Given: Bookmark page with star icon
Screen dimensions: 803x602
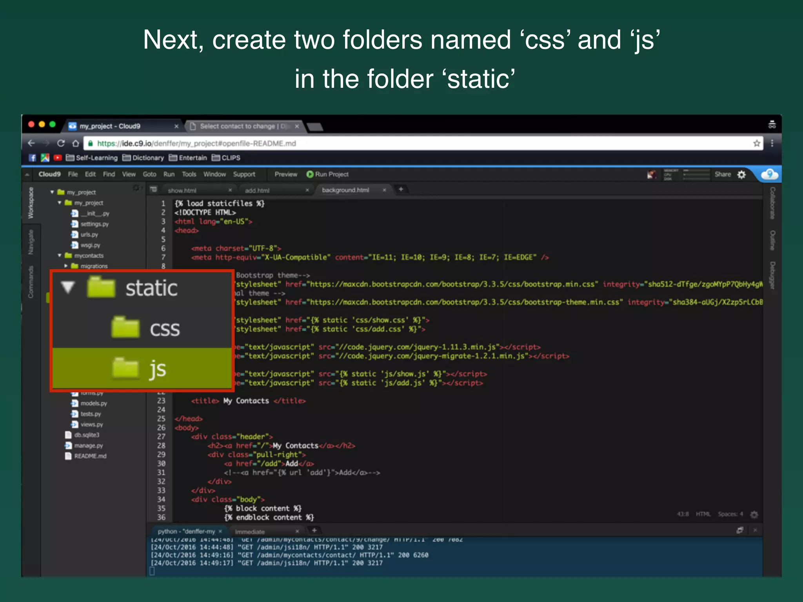Looking at the screenshot, I should 757,143.
